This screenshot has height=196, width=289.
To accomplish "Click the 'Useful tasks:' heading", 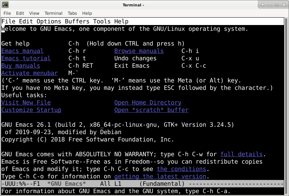I will pyautogui.click(x=24, y=95).
